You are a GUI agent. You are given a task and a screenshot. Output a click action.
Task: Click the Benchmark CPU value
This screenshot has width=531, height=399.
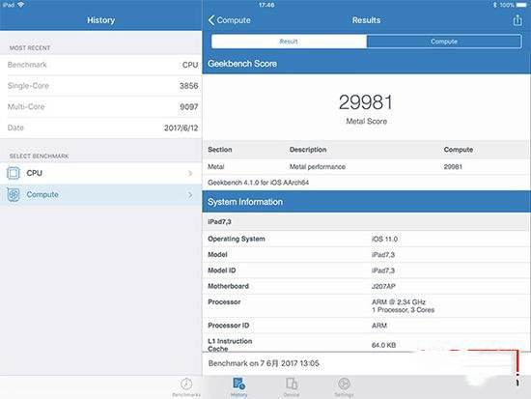click(190, 65)
